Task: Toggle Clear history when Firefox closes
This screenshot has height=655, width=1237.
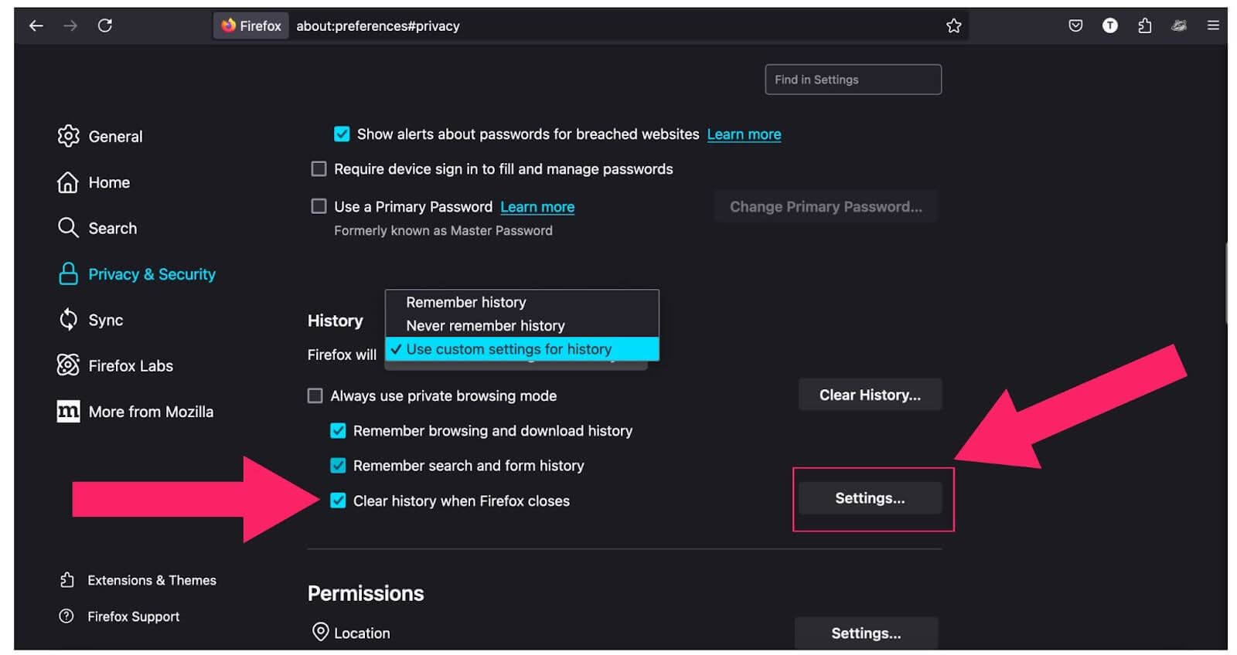Action: [x=338, y=500]
